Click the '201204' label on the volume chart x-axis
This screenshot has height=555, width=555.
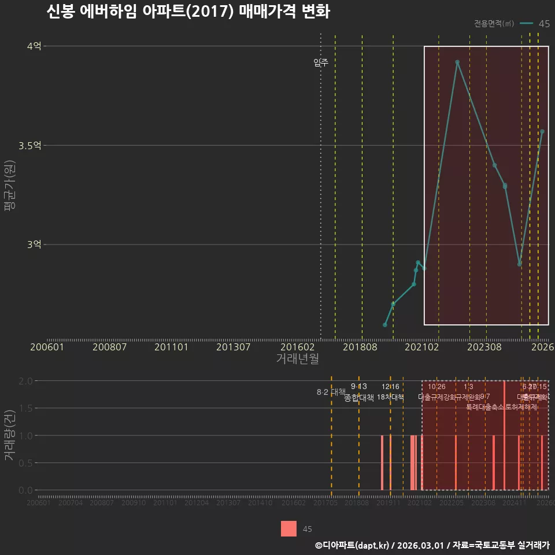click(x=197, y=502)
